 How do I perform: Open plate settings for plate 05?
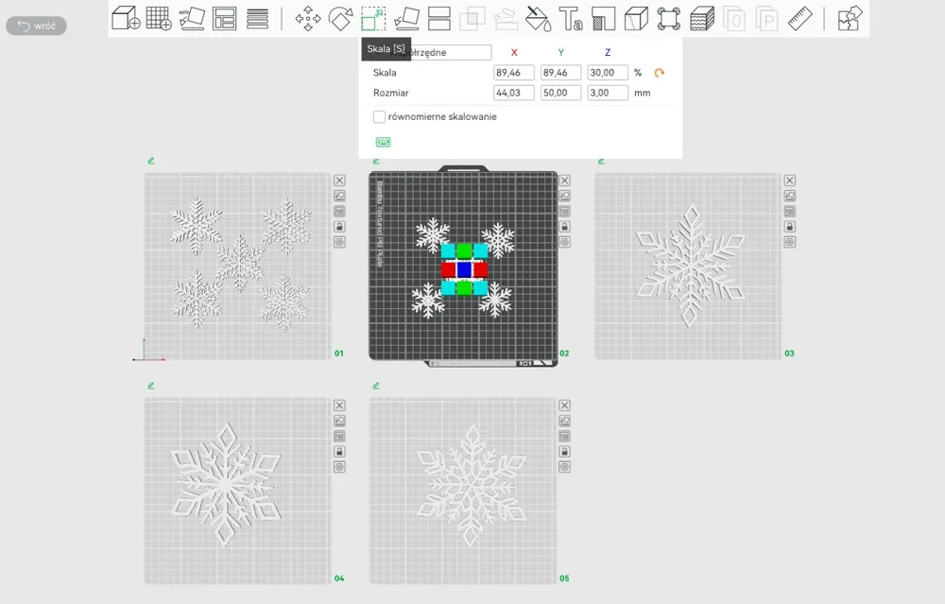565,467
